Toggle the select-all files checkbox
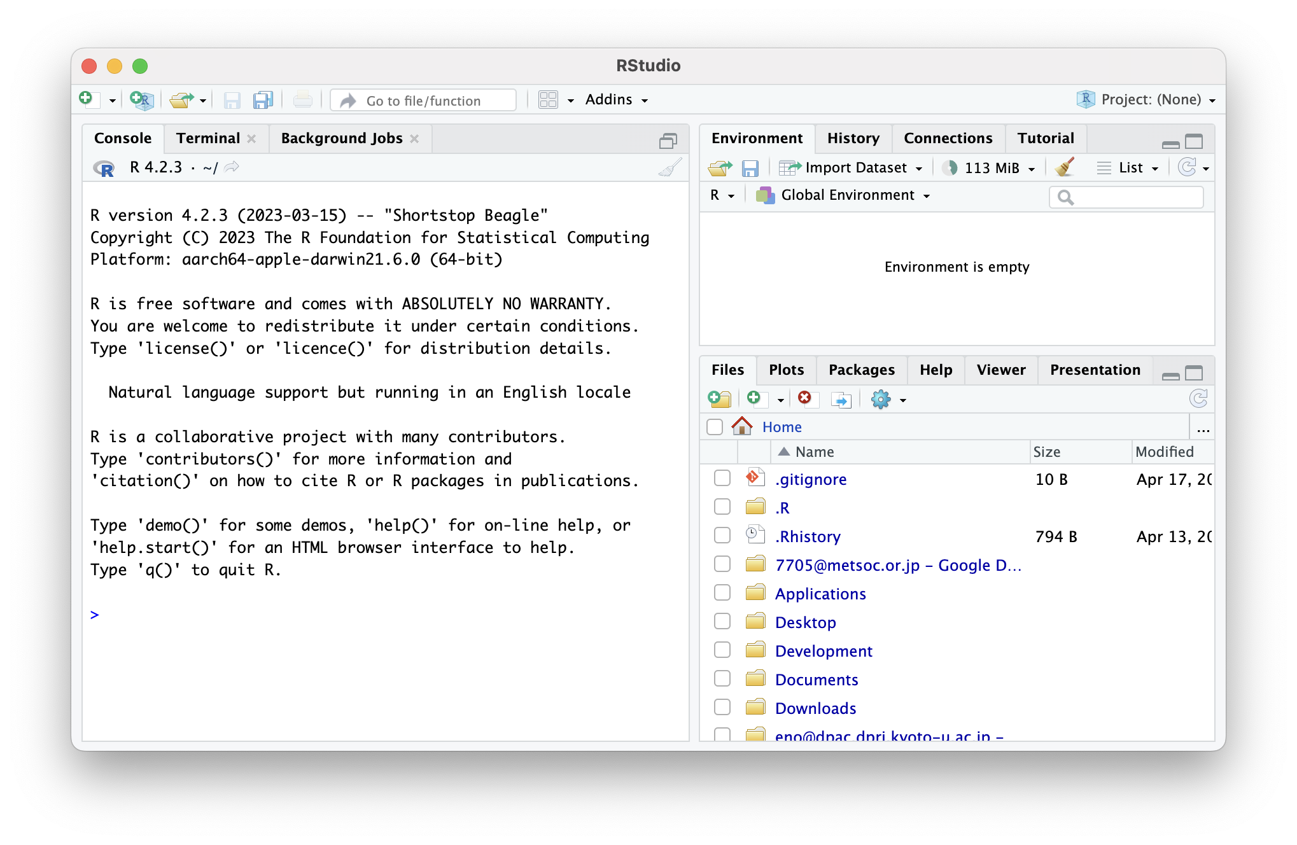Screen dimensions: 1297x845 click(715, 426)
